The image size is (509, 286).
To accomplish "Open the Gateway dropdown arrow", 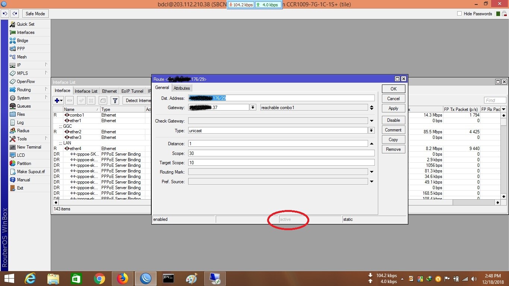I will pos(253,108).
